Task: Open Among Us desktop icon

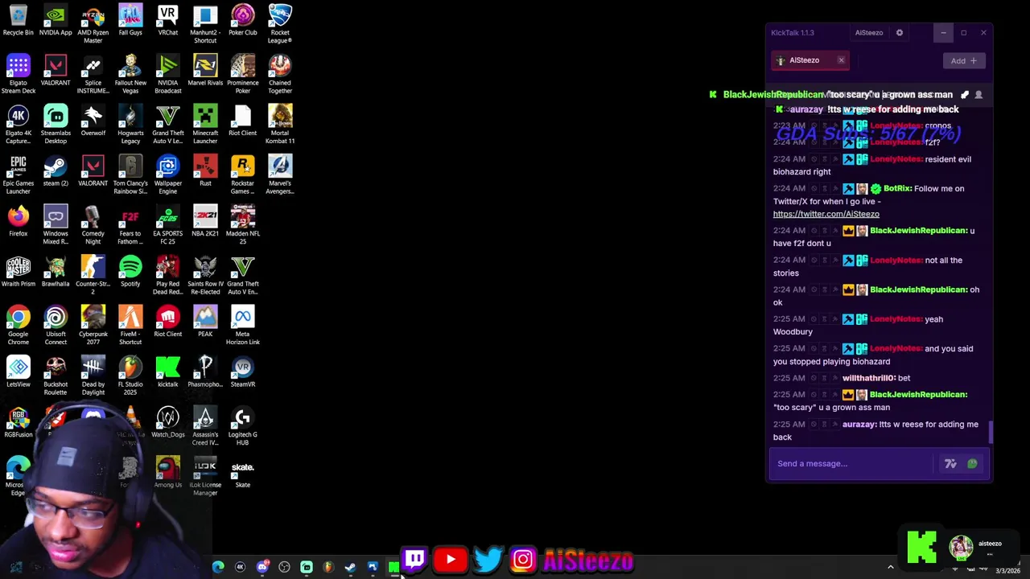Action: [167, 473]
